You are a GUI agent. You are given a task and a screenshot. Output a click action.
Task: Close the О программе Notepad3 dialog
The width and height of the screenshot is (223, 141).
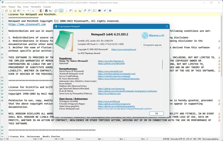coord(167,26)
